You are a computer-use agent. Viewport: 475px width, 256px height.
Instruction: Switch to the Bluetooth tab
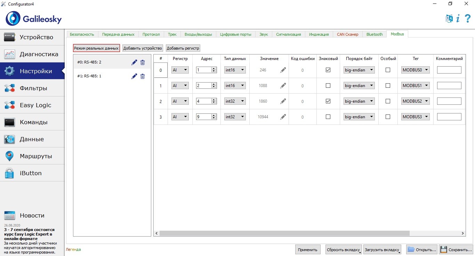[374, 34]
